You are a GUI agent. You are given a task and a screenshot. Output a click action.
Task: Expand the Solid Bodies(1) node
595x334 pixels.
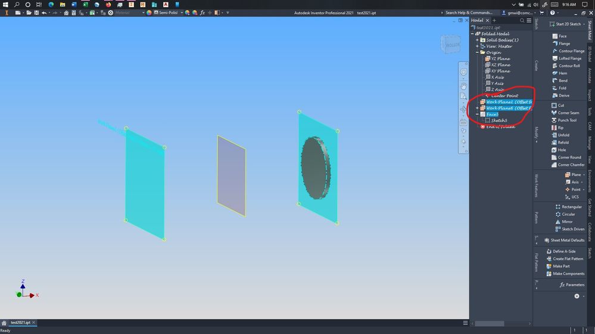coord(477,40)
